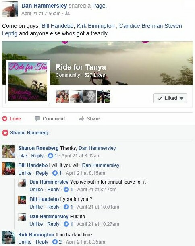Image resolution: width=195 pixels, height=246 pixels.
Task: Open the friends audience icon beside the post time
Action: click(x=67, y=14)
